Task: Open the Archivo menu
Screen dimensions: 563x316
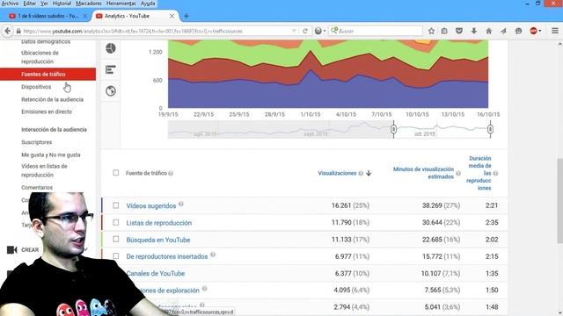Action: point(10,4)
